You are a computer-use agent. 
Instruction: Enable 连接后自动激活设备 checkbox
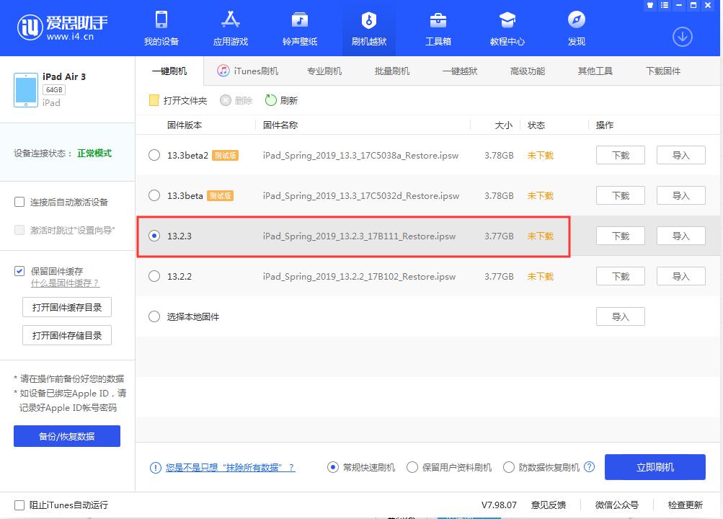19,202
